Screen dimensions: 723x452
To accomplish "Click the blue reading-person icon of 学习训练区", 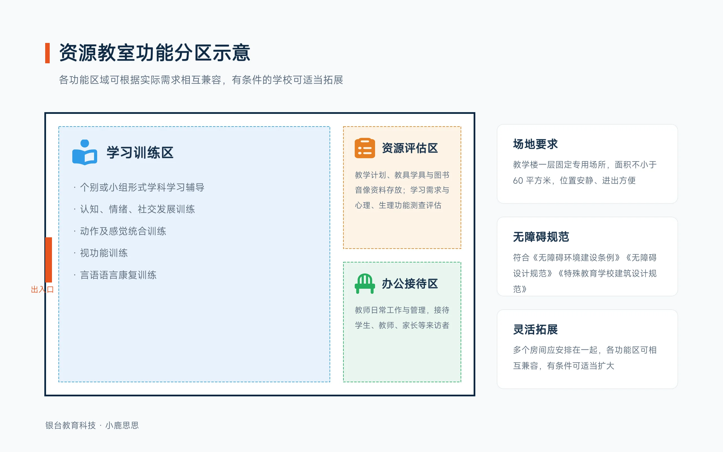I will coord(84,152).
